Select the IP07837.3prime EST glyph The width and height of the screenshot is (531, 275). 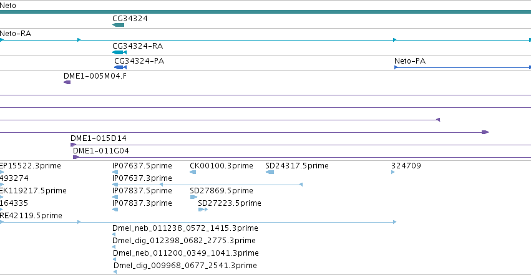[x=115, y=210]
